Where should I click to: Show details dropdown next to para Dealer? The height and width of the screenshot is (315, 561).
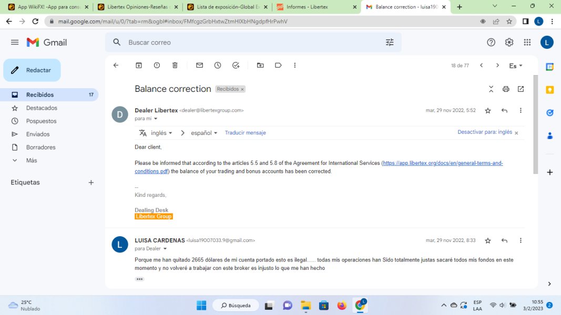pos(165,248)
